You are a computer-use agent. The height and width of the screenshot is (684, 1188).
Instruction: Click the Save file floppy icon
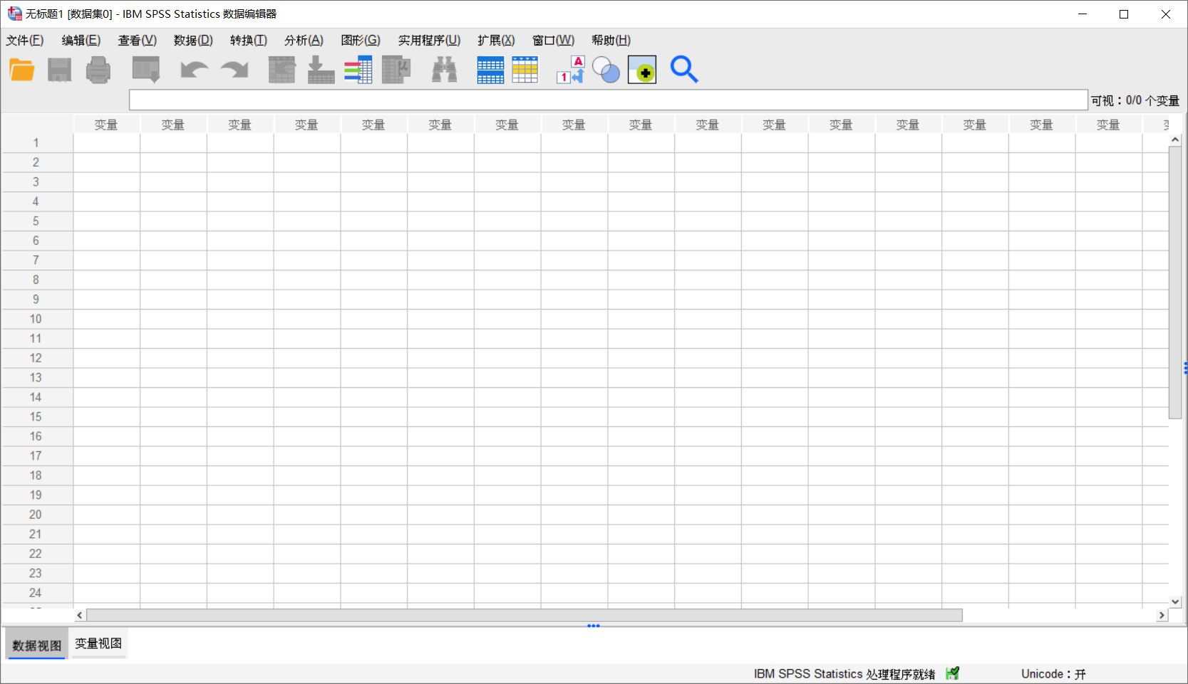(59, 70)
